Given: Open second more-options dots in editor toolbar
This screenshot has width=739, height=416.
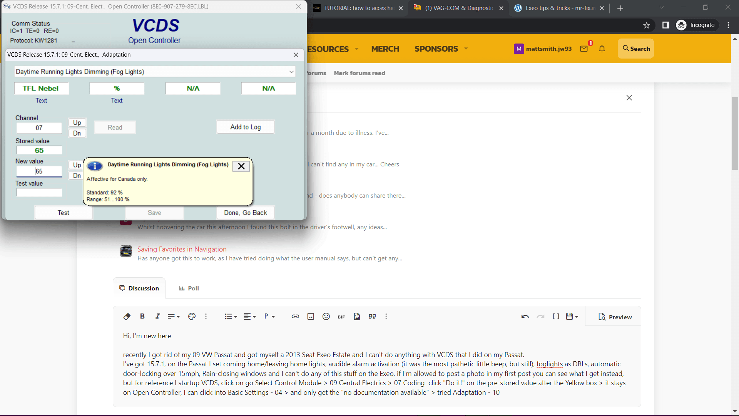Looking at the screenshot, I should [386, 316].
